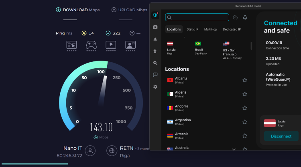This screenshot has height=167, width=301.
Task: Click the connected Latvia flag thumbnail
Action: coord(270,123)
